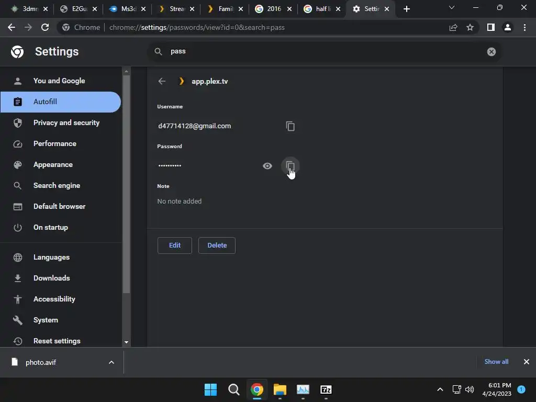The width and height of the screenshot is (536, 402).
Task: Open You and Google settings
Action: pos(61,81)
